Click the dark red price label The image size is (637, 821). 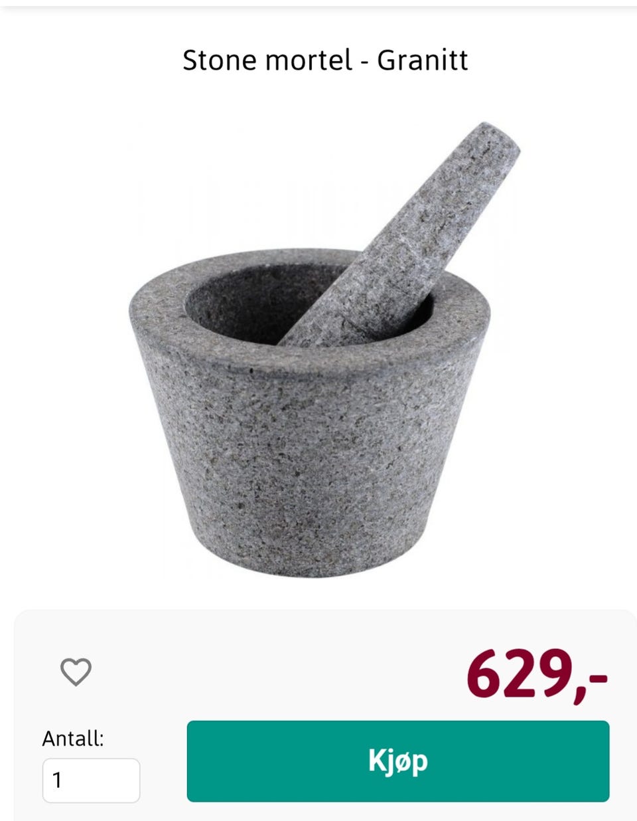537,674
